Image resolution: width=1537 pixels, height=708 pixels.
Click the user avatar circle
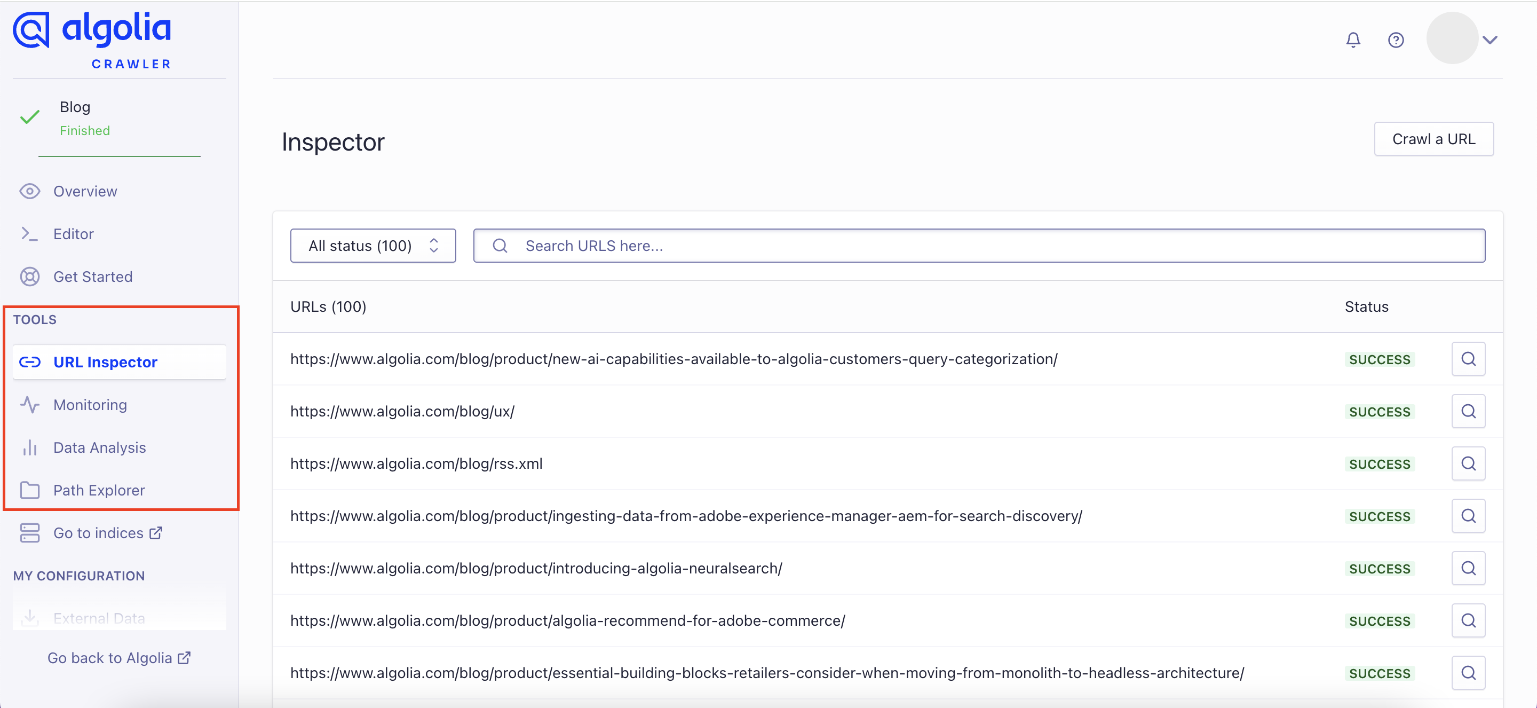pos(1452,38)
